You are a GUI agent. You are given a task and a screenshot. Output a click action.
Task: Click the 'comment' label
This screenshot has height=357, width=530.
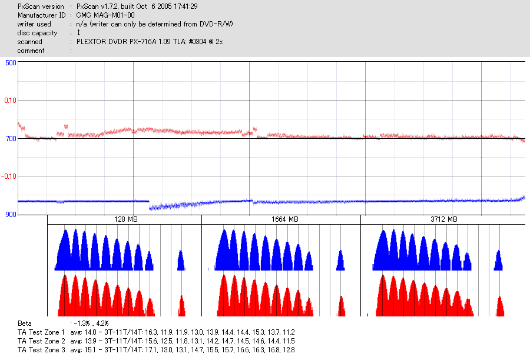tap(31, 51)
